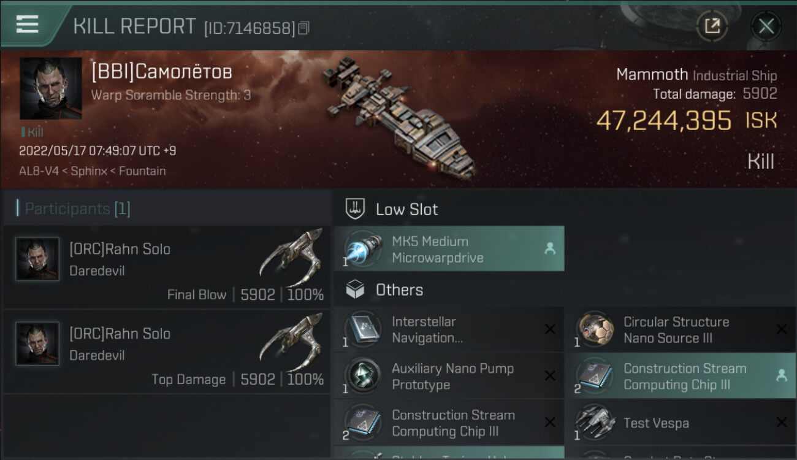Switch to the Participants tab
Screen dimensions: 797x460
pos(77,209)
